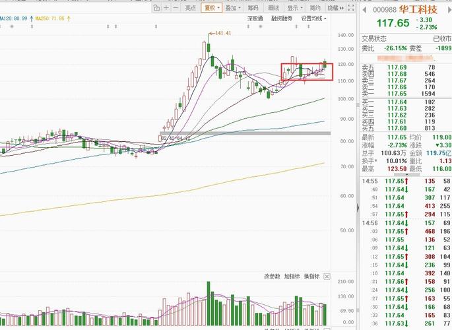This screenshot has height=330, width=452.
Task: Click the scrollbar handle beside volume axis
Action: point(358,310)
